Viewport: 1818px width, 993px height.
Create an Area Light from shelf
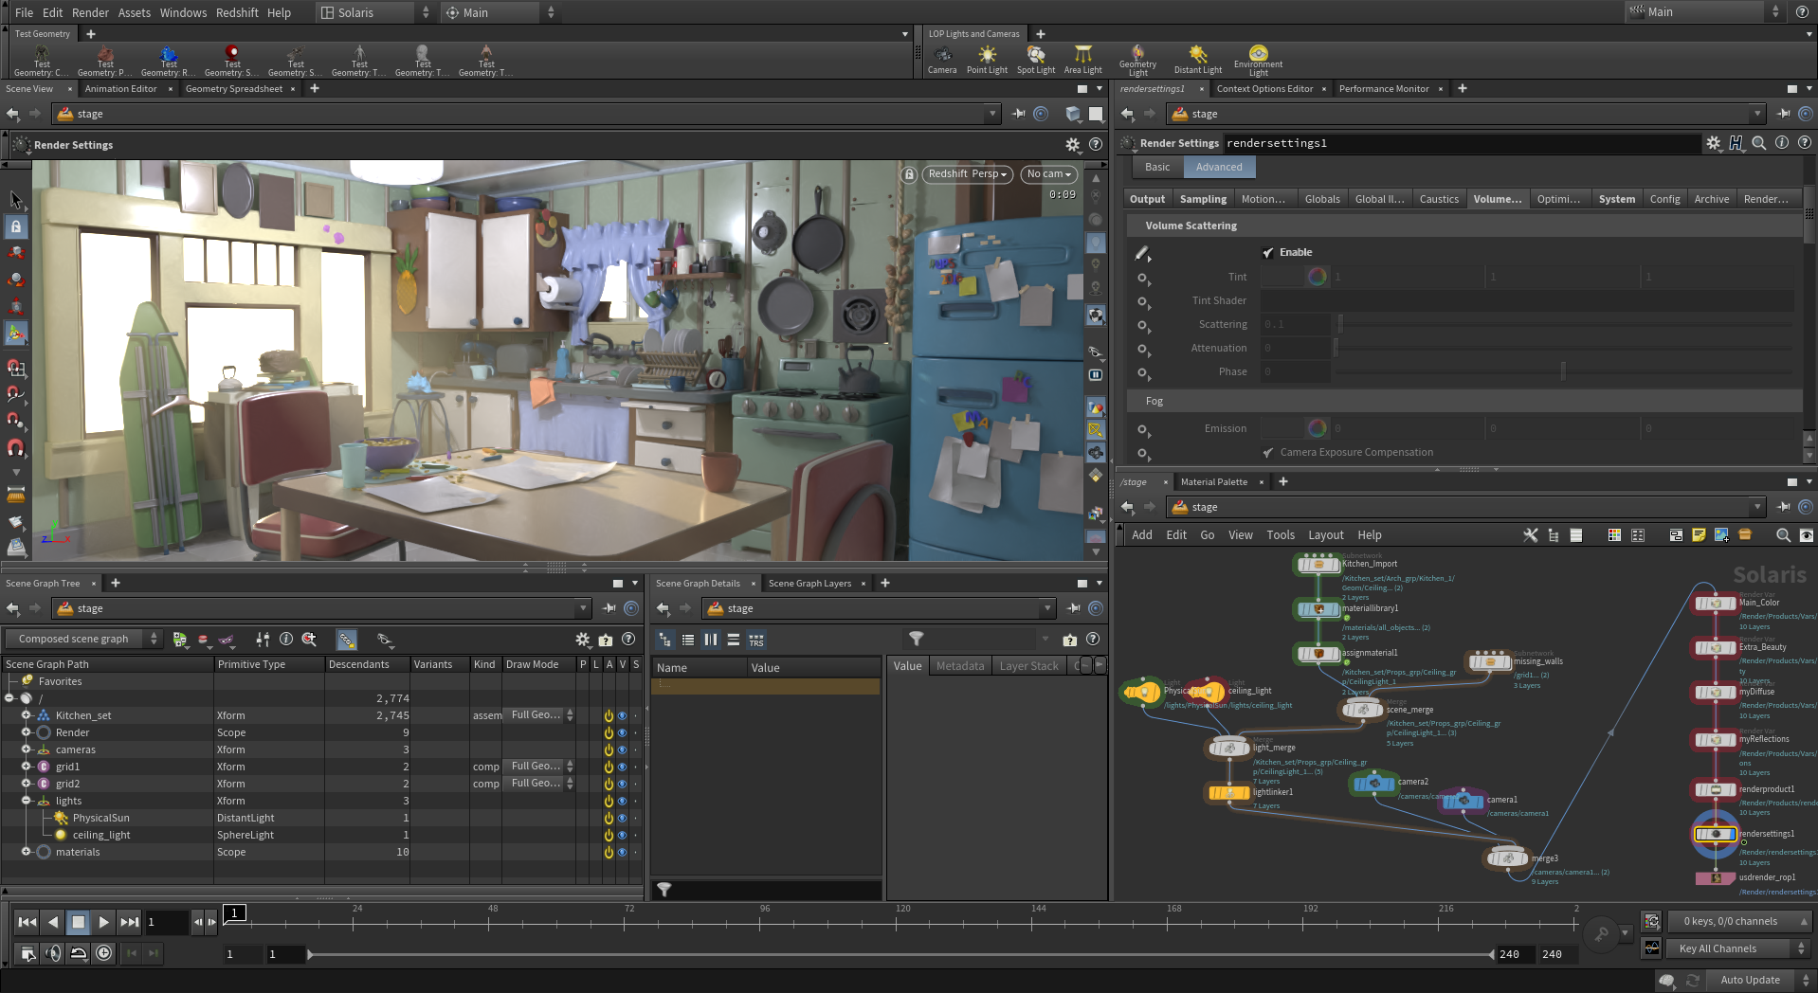point(1082,59)
